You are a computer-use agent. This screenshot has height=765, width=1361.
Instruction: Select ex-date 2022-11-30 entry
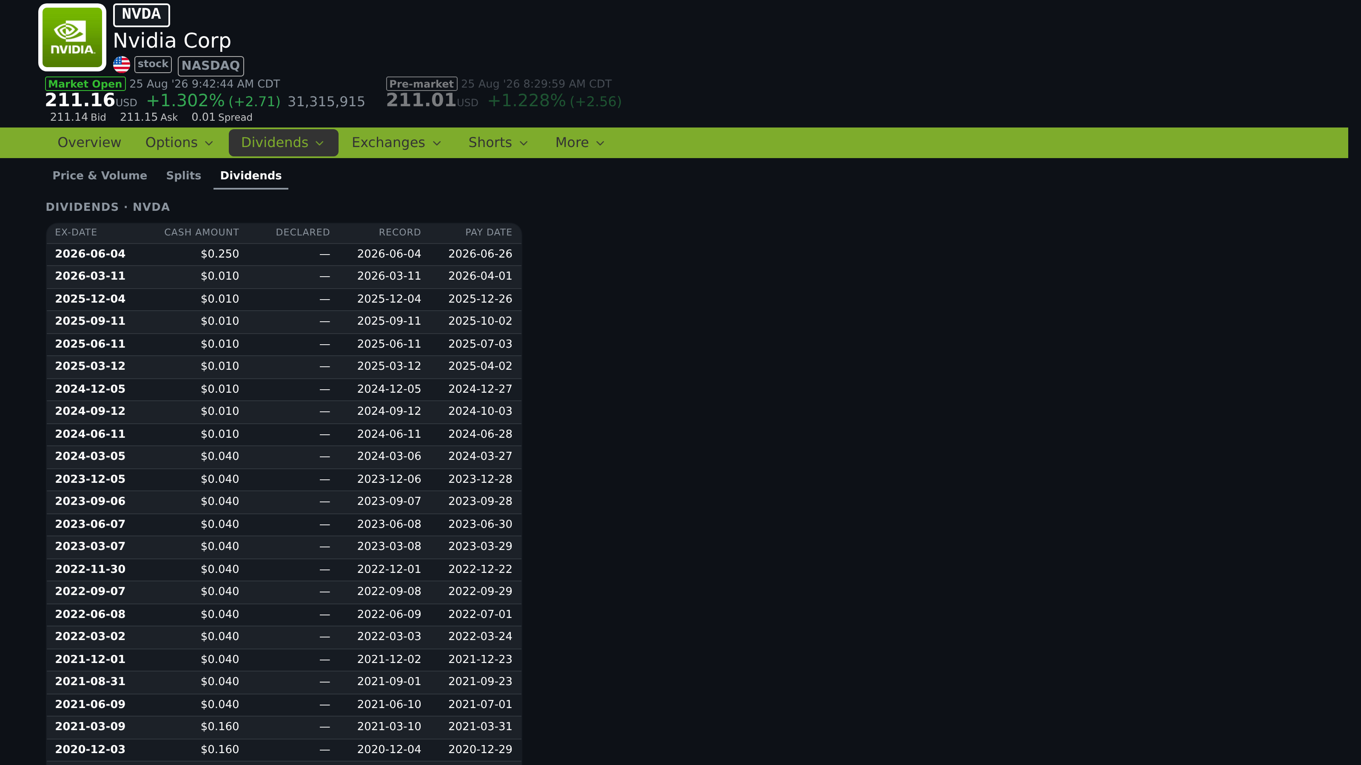click(90, 569)
